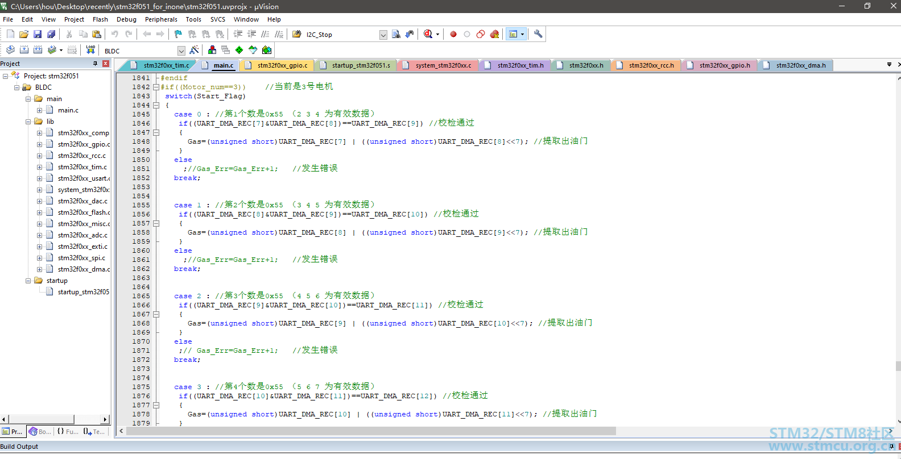Open the Debug menu
The width and height of the screenshot is (901, 459).
click(126, 19)
